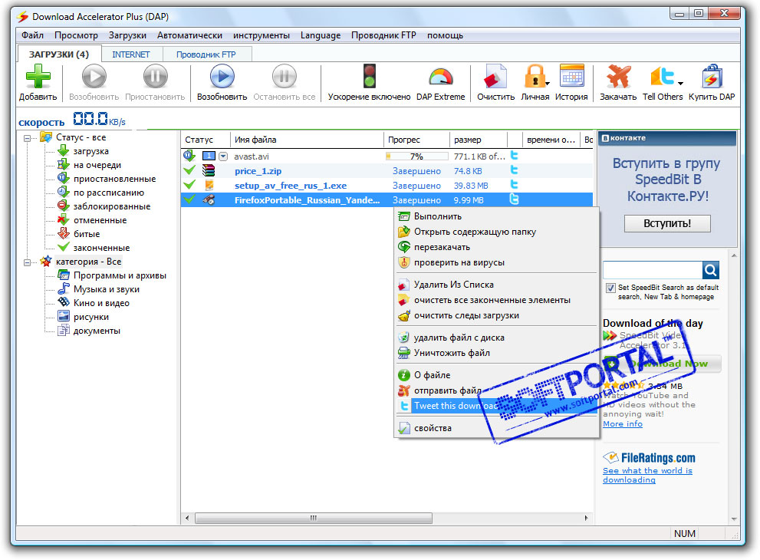Click the green plus Добавить icon
This screenshot has height=560, width=760.
click(x=38, y=77)
